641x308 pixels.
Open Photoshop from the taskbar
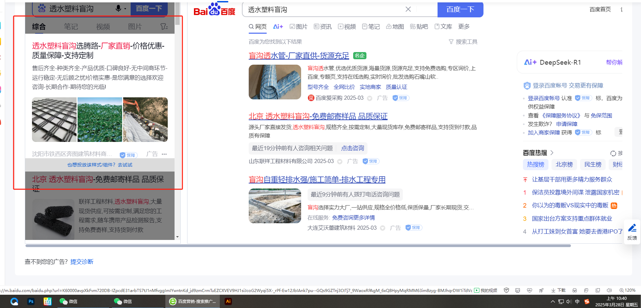[x=31, y=301]
